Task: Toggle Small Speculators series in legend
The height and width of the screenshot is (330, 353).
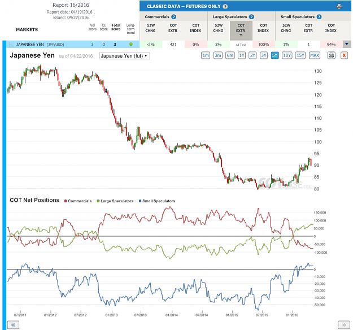Action: pos(157,201)
